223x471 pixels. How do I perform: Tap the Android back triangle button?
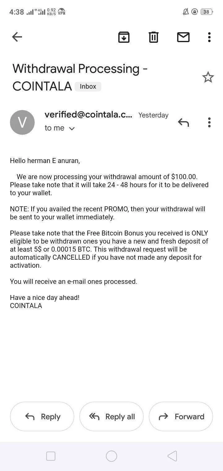tap(172, 456)
